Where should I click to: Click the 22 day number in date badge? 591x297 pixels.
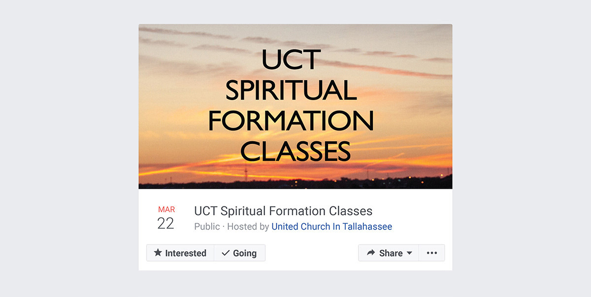pyautogui.click(x=166, y=224)
